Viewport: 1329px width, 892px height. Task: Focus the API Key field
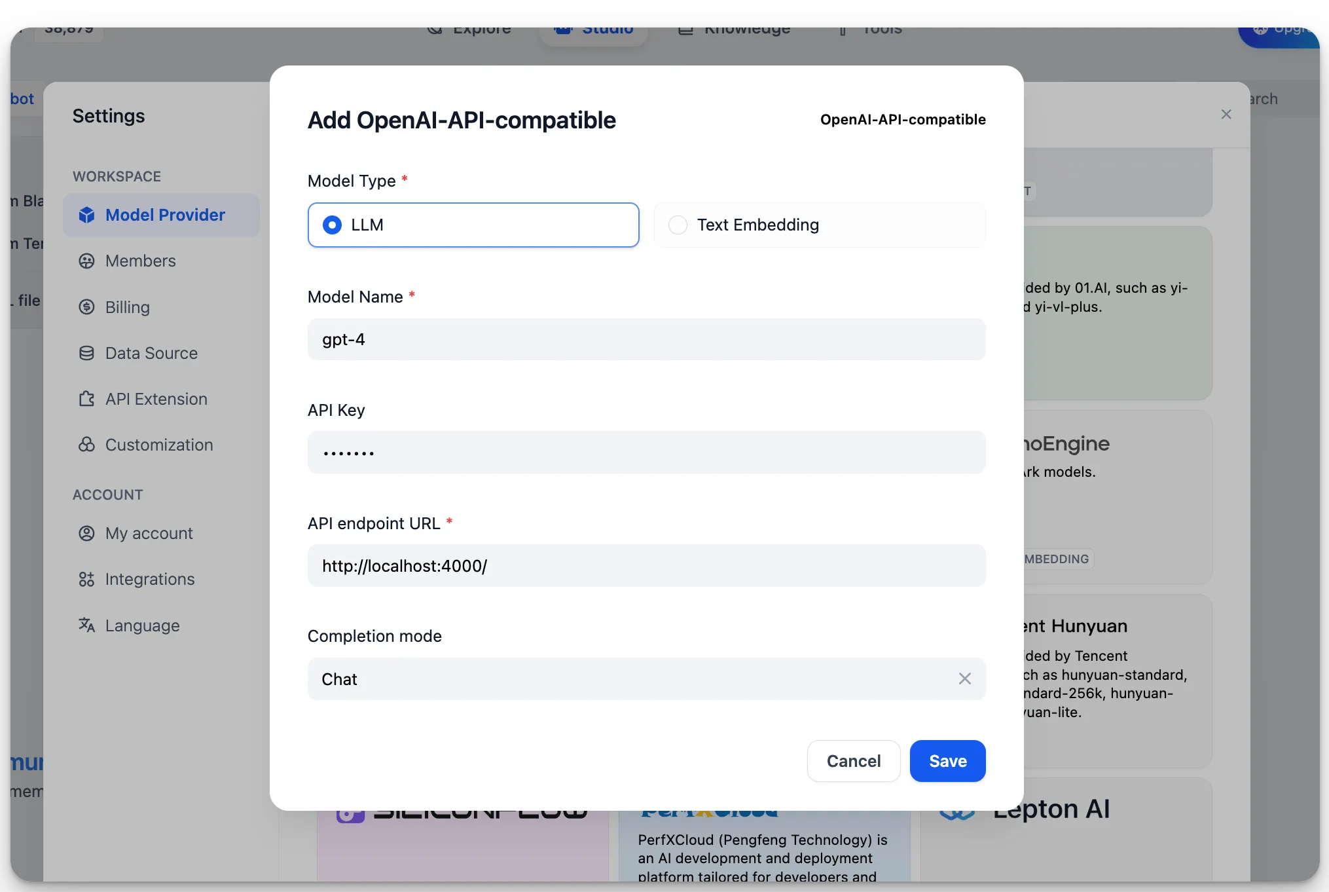click(646, 453)
